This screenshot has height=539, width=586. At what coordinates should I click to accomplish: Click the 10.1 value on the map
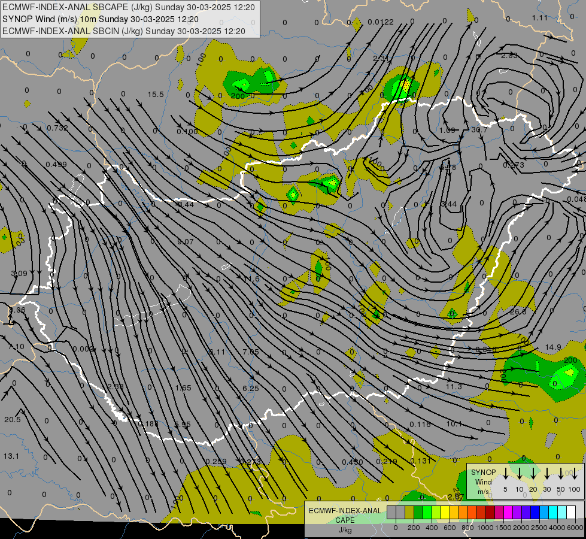coord(454,424)
